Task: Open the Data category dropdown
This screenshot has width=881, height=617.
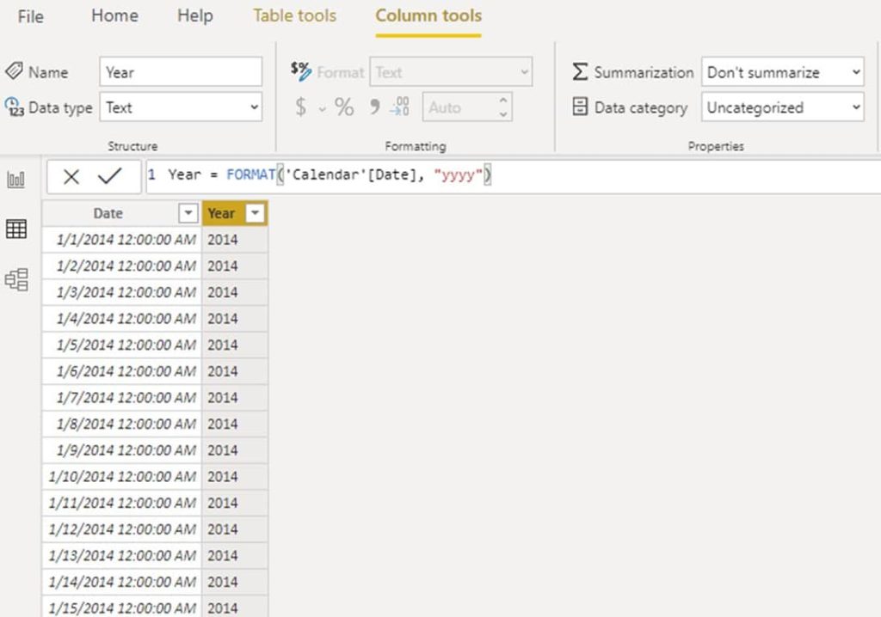Action: pos(854,107)
